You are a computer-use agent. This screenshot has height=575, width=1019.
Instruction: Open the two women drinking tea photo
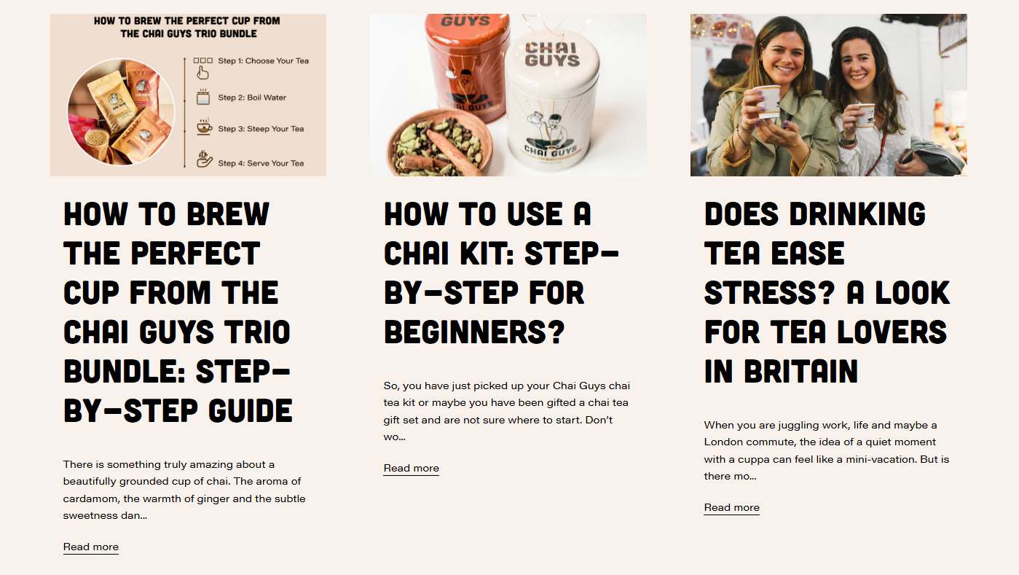(829, 95)
